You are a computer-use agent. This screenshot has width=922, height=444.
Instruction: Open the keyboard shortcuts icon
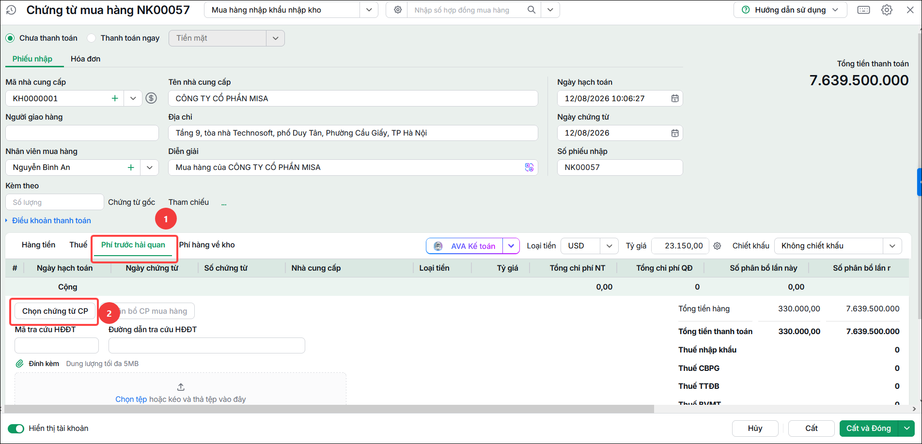863,10
